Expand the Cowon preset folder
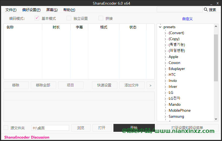This screenshot has height=141, width=222. (x=165, y=63)
